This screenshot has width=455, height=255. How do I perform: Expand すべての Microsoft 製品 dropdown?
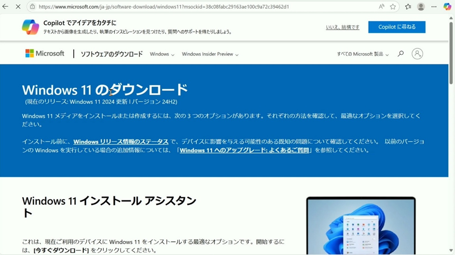pos(362,54)
